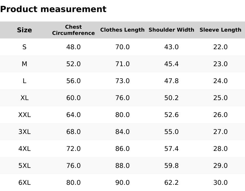Click shoulder width value 52.6 for XXL
The height and width of the screenshot is (191, 245).
point(171,115)
